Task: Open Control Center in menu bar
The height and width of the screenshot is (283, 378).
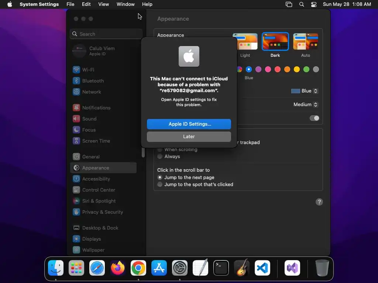Action: (314, 4)
